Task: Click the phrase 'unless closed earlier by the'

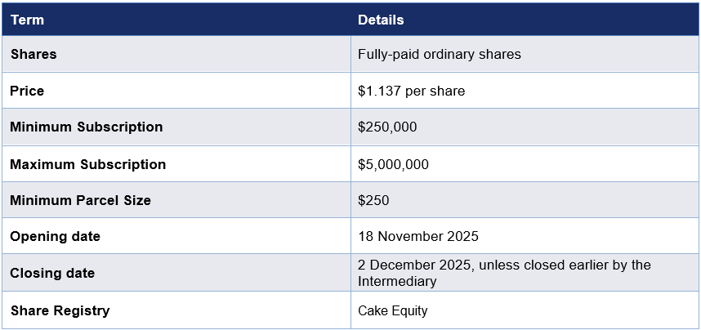Action: tap(565, 265)
